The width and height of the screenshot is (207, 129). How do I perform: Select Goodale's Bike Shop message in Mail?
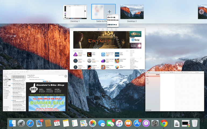pos(19,77)
